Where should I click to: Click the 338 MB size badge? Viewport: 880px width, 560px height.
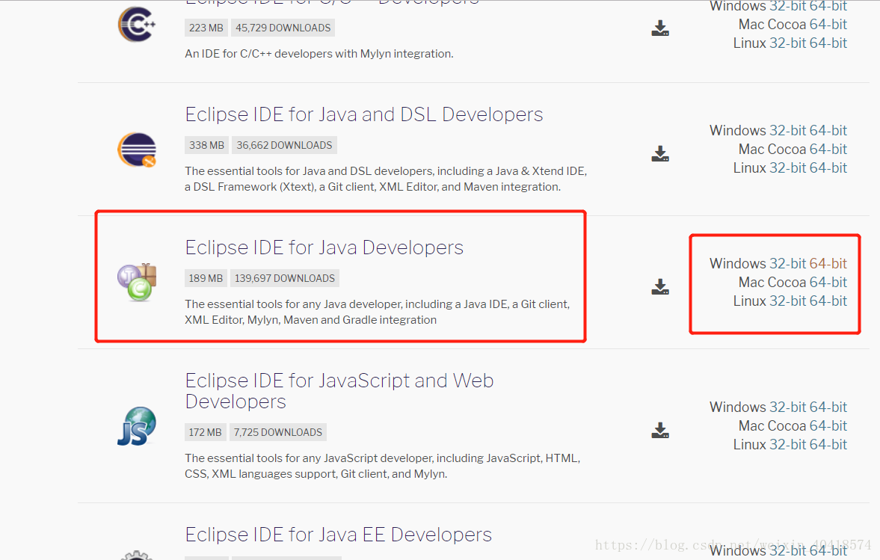[x=206, y=145]
